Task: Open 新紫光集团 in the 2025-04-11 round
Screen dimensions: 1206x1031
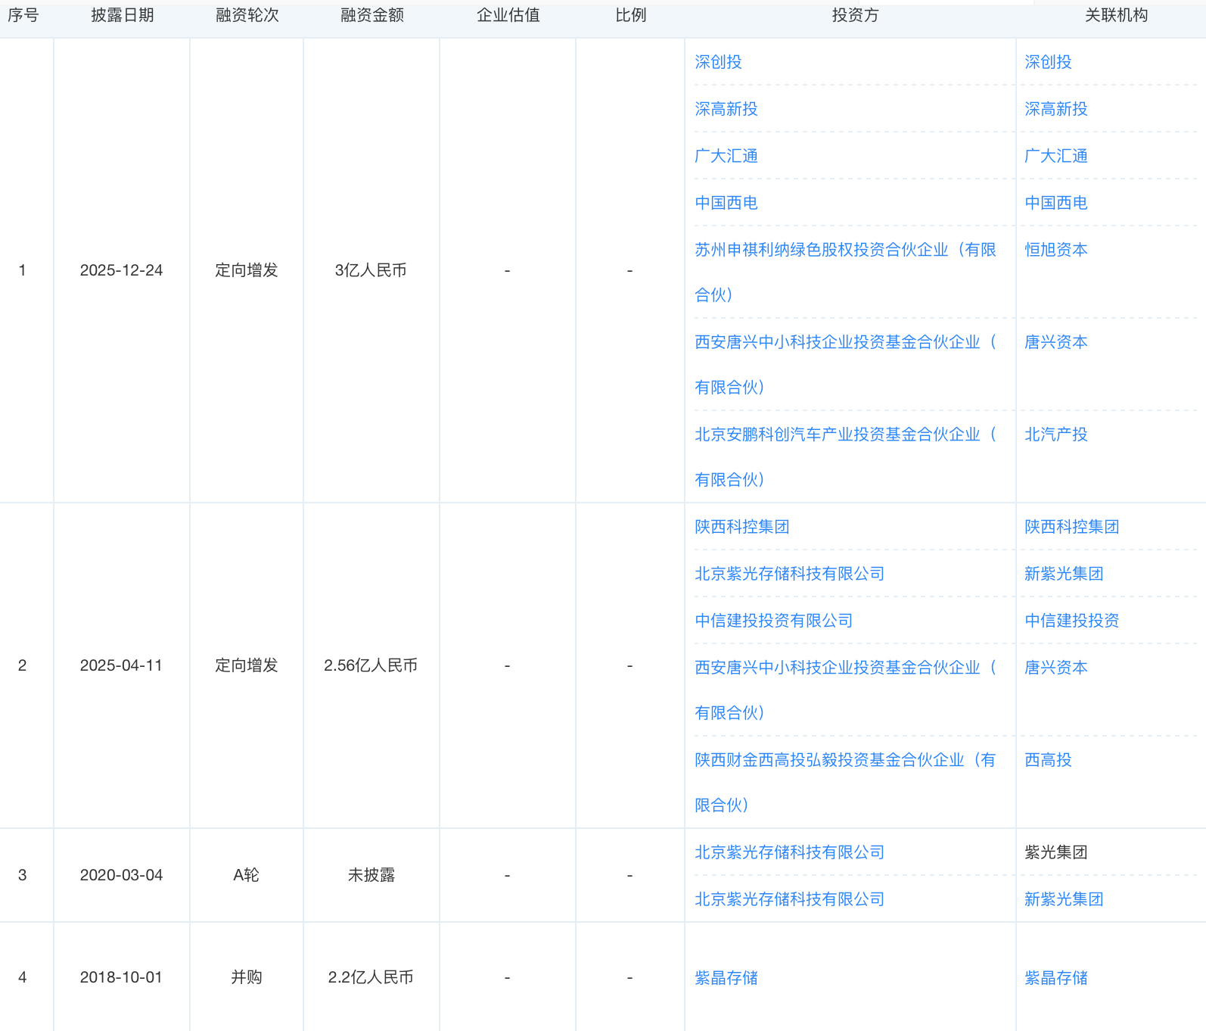Action: click(x=1064, y=574)
